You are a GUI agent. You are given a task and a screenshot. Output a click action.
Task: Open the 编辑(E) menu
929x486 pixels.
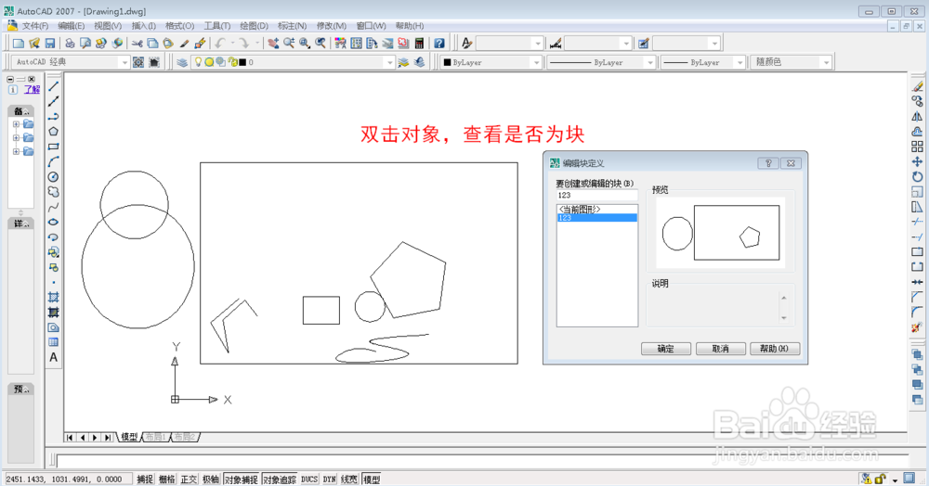click(72, 26)
